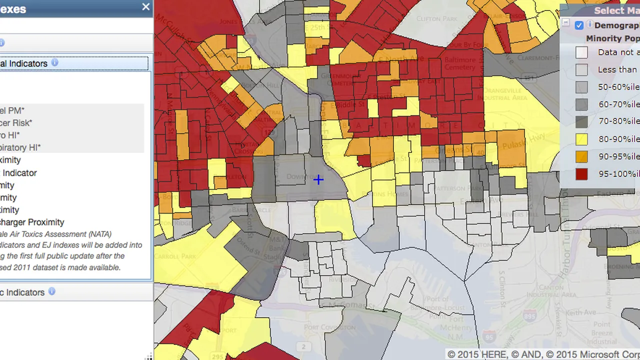Select the Respiratory HI indicator
Viewport: 640px width, 360px height.
click(x=20, y=147)
